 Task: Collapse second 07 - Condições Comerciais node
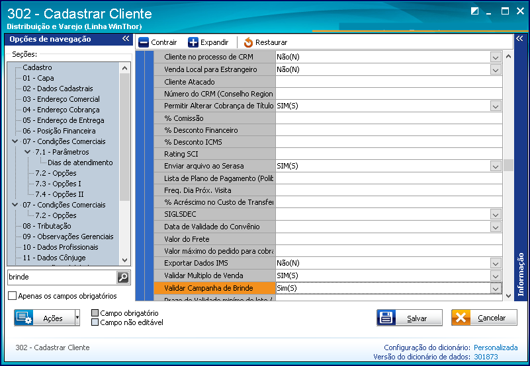(15, 205)
